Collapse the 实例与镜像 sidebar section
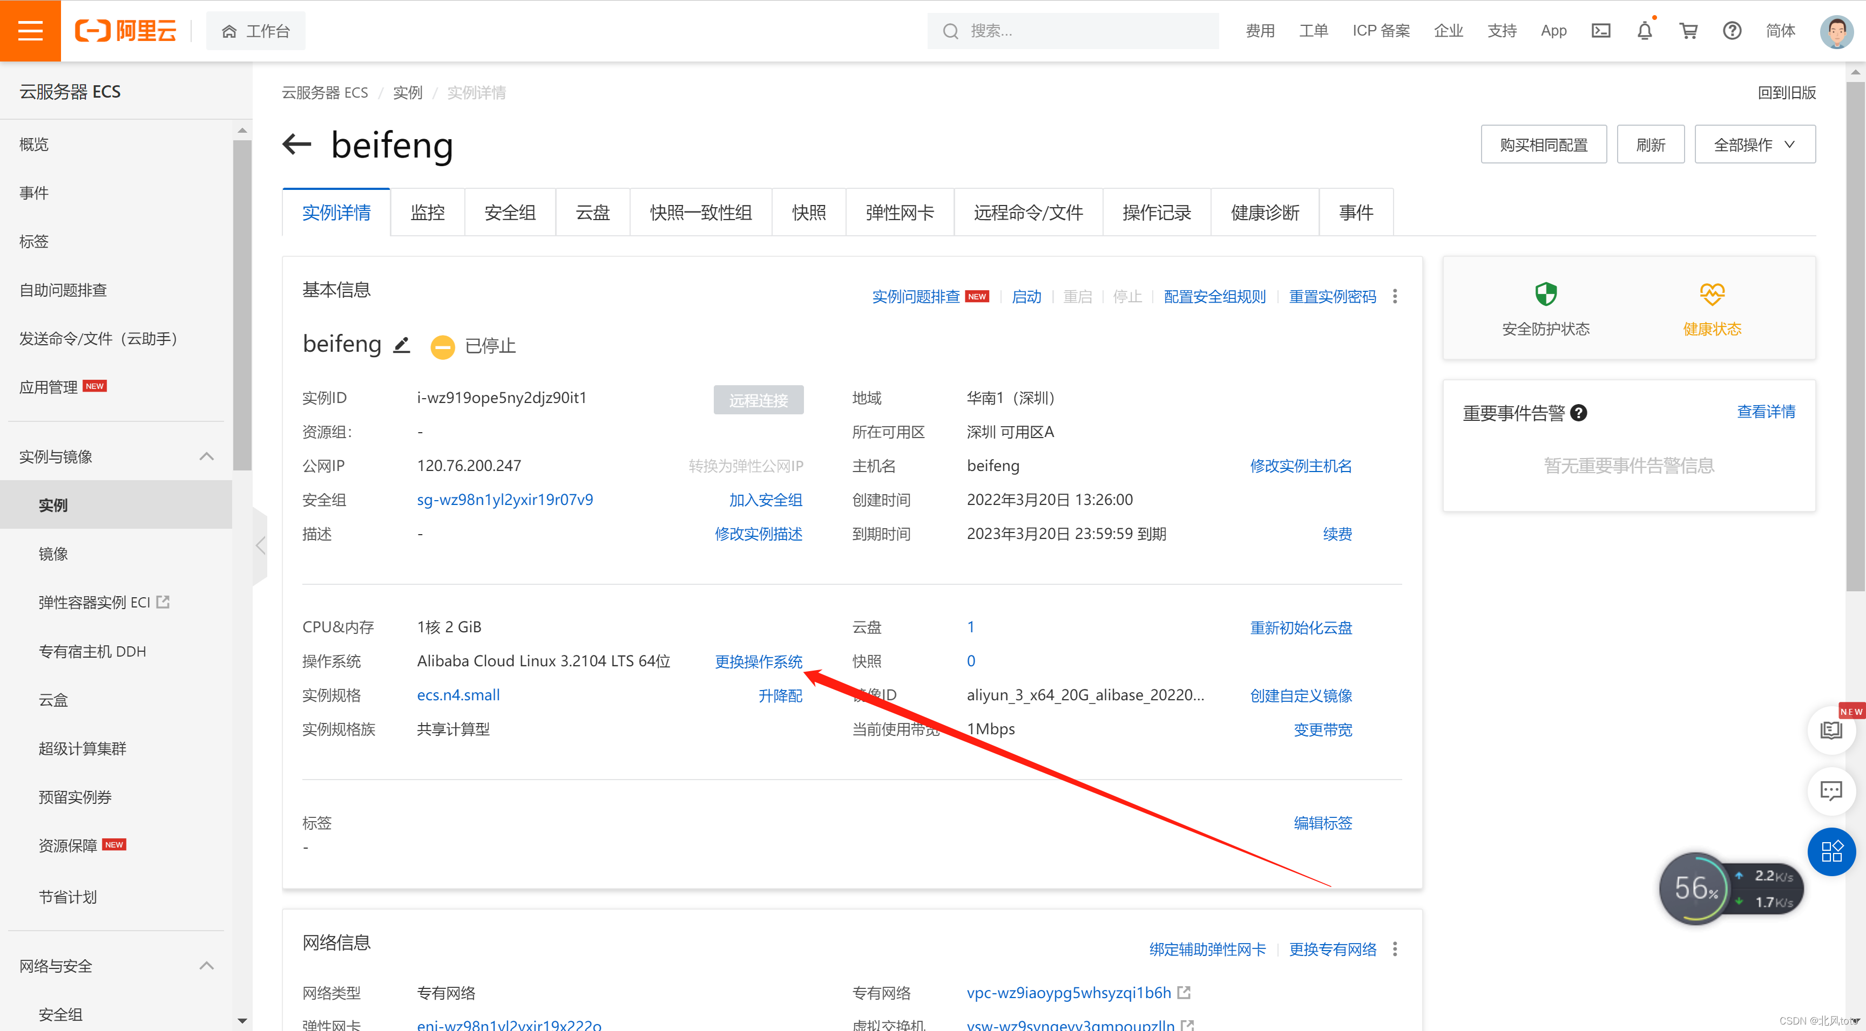The width and height of the screenshot is (1866, 1031). click(x=206, y=456)
